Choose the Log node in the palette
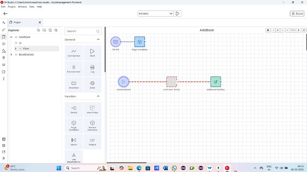This screenshot has height=172, width=307. (92, 69)
